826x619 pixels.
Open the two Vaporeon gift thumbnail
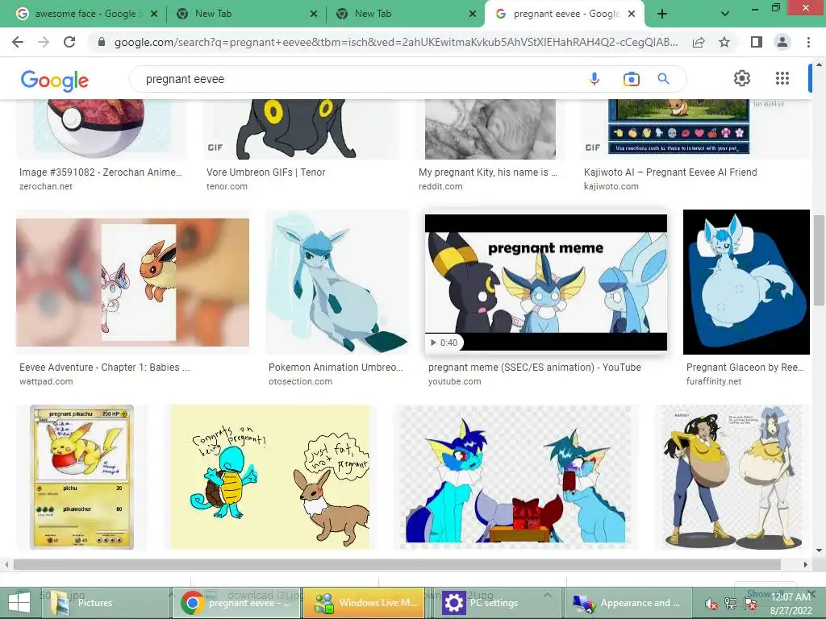tap(515, 477)
